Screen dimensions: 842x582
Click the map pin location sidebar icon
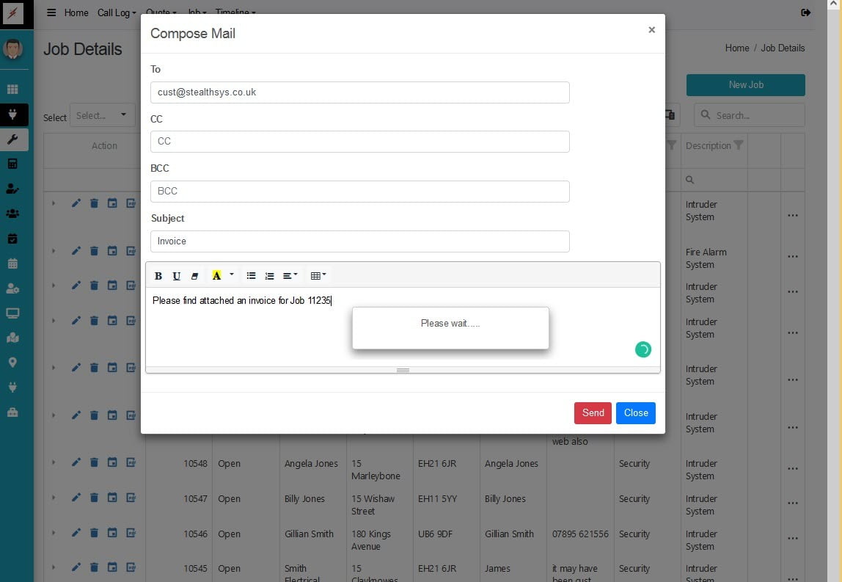12,363
